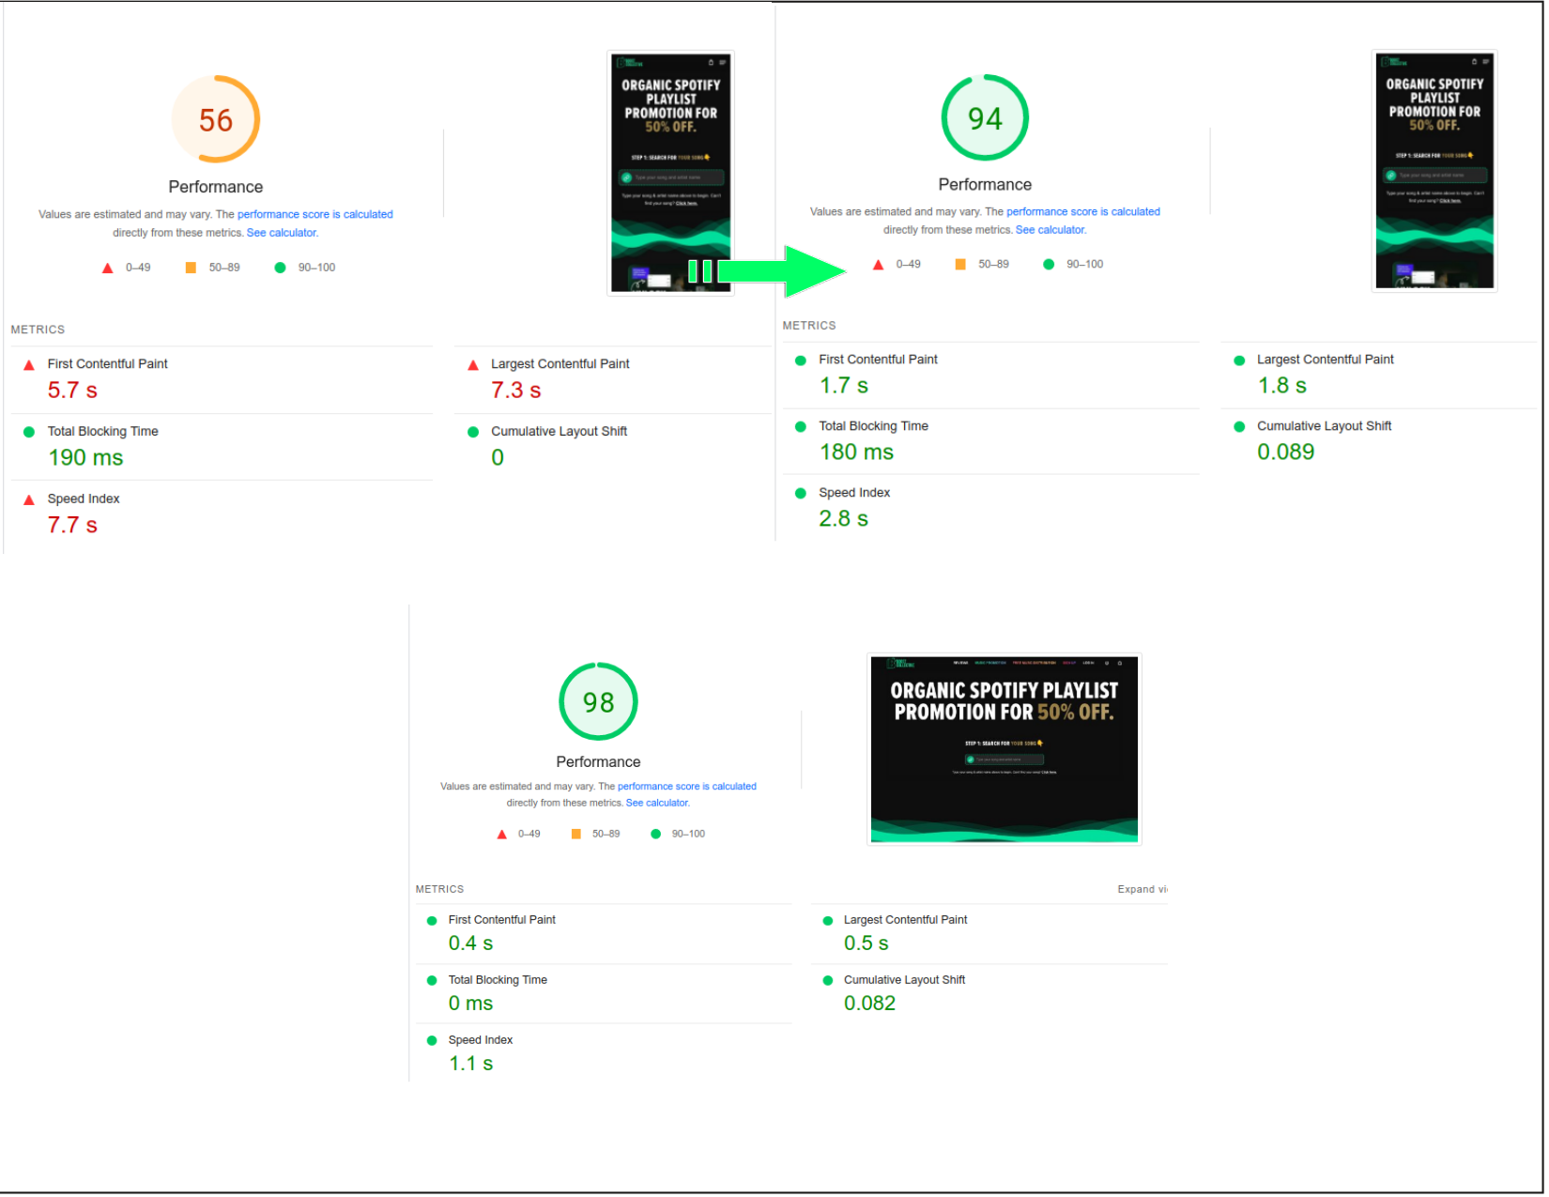Open 'performance score is calculated' link in 94 report
The image size is (1549, 1197).
[x=1083, y=211]
